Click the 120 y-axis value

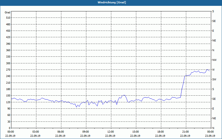[x=8, y=102]
